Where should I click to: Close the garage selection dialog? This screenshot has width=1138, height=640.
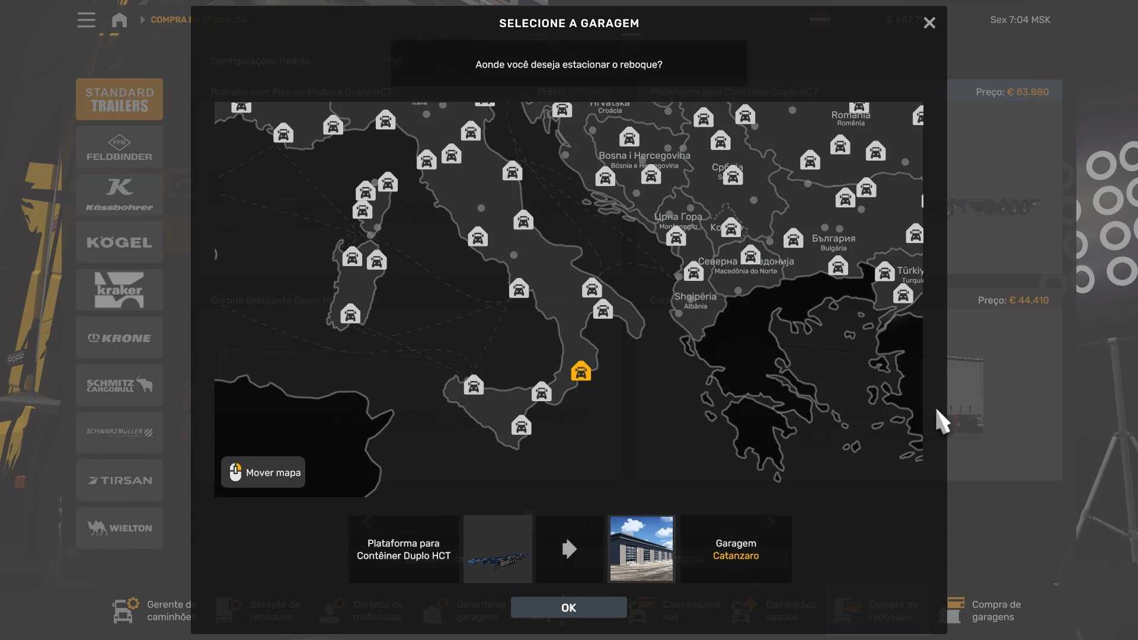(x=929, y=23)
